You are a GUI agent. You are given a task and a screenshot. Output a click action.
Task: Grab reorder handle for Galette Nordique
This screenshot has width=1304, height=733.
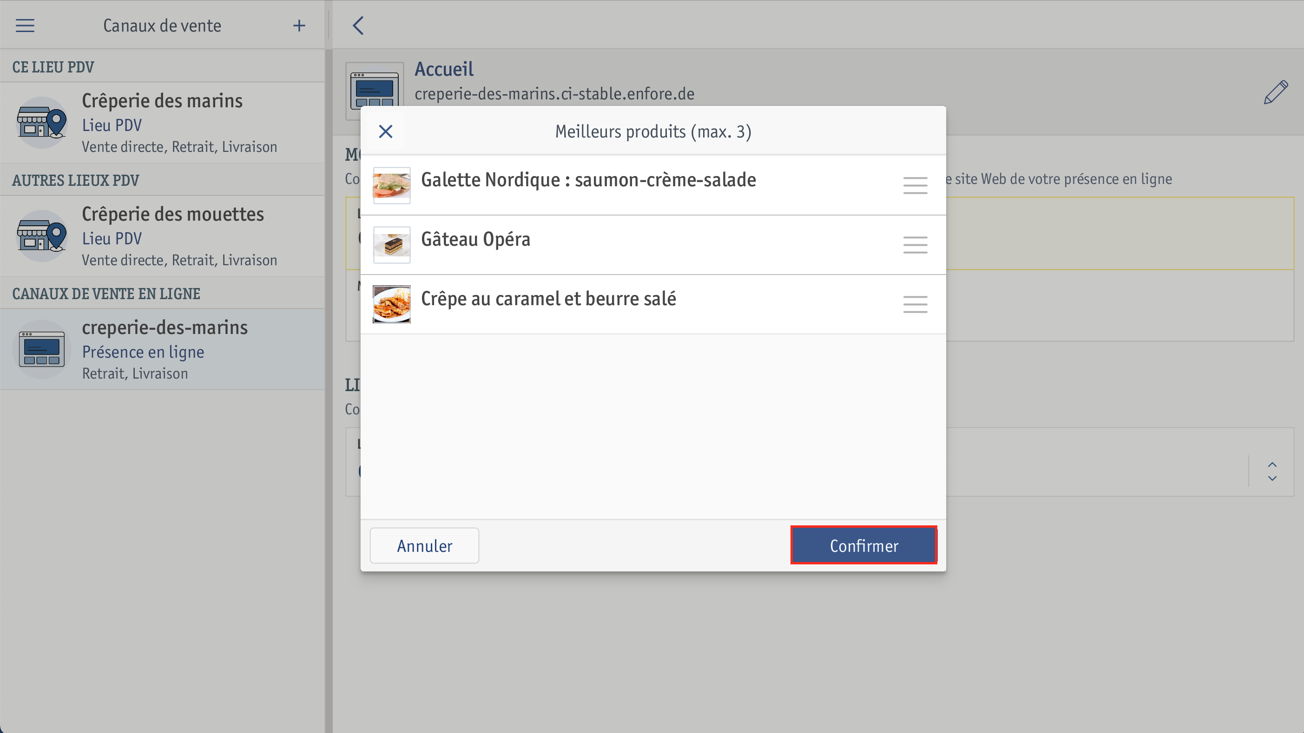(915, 186)
